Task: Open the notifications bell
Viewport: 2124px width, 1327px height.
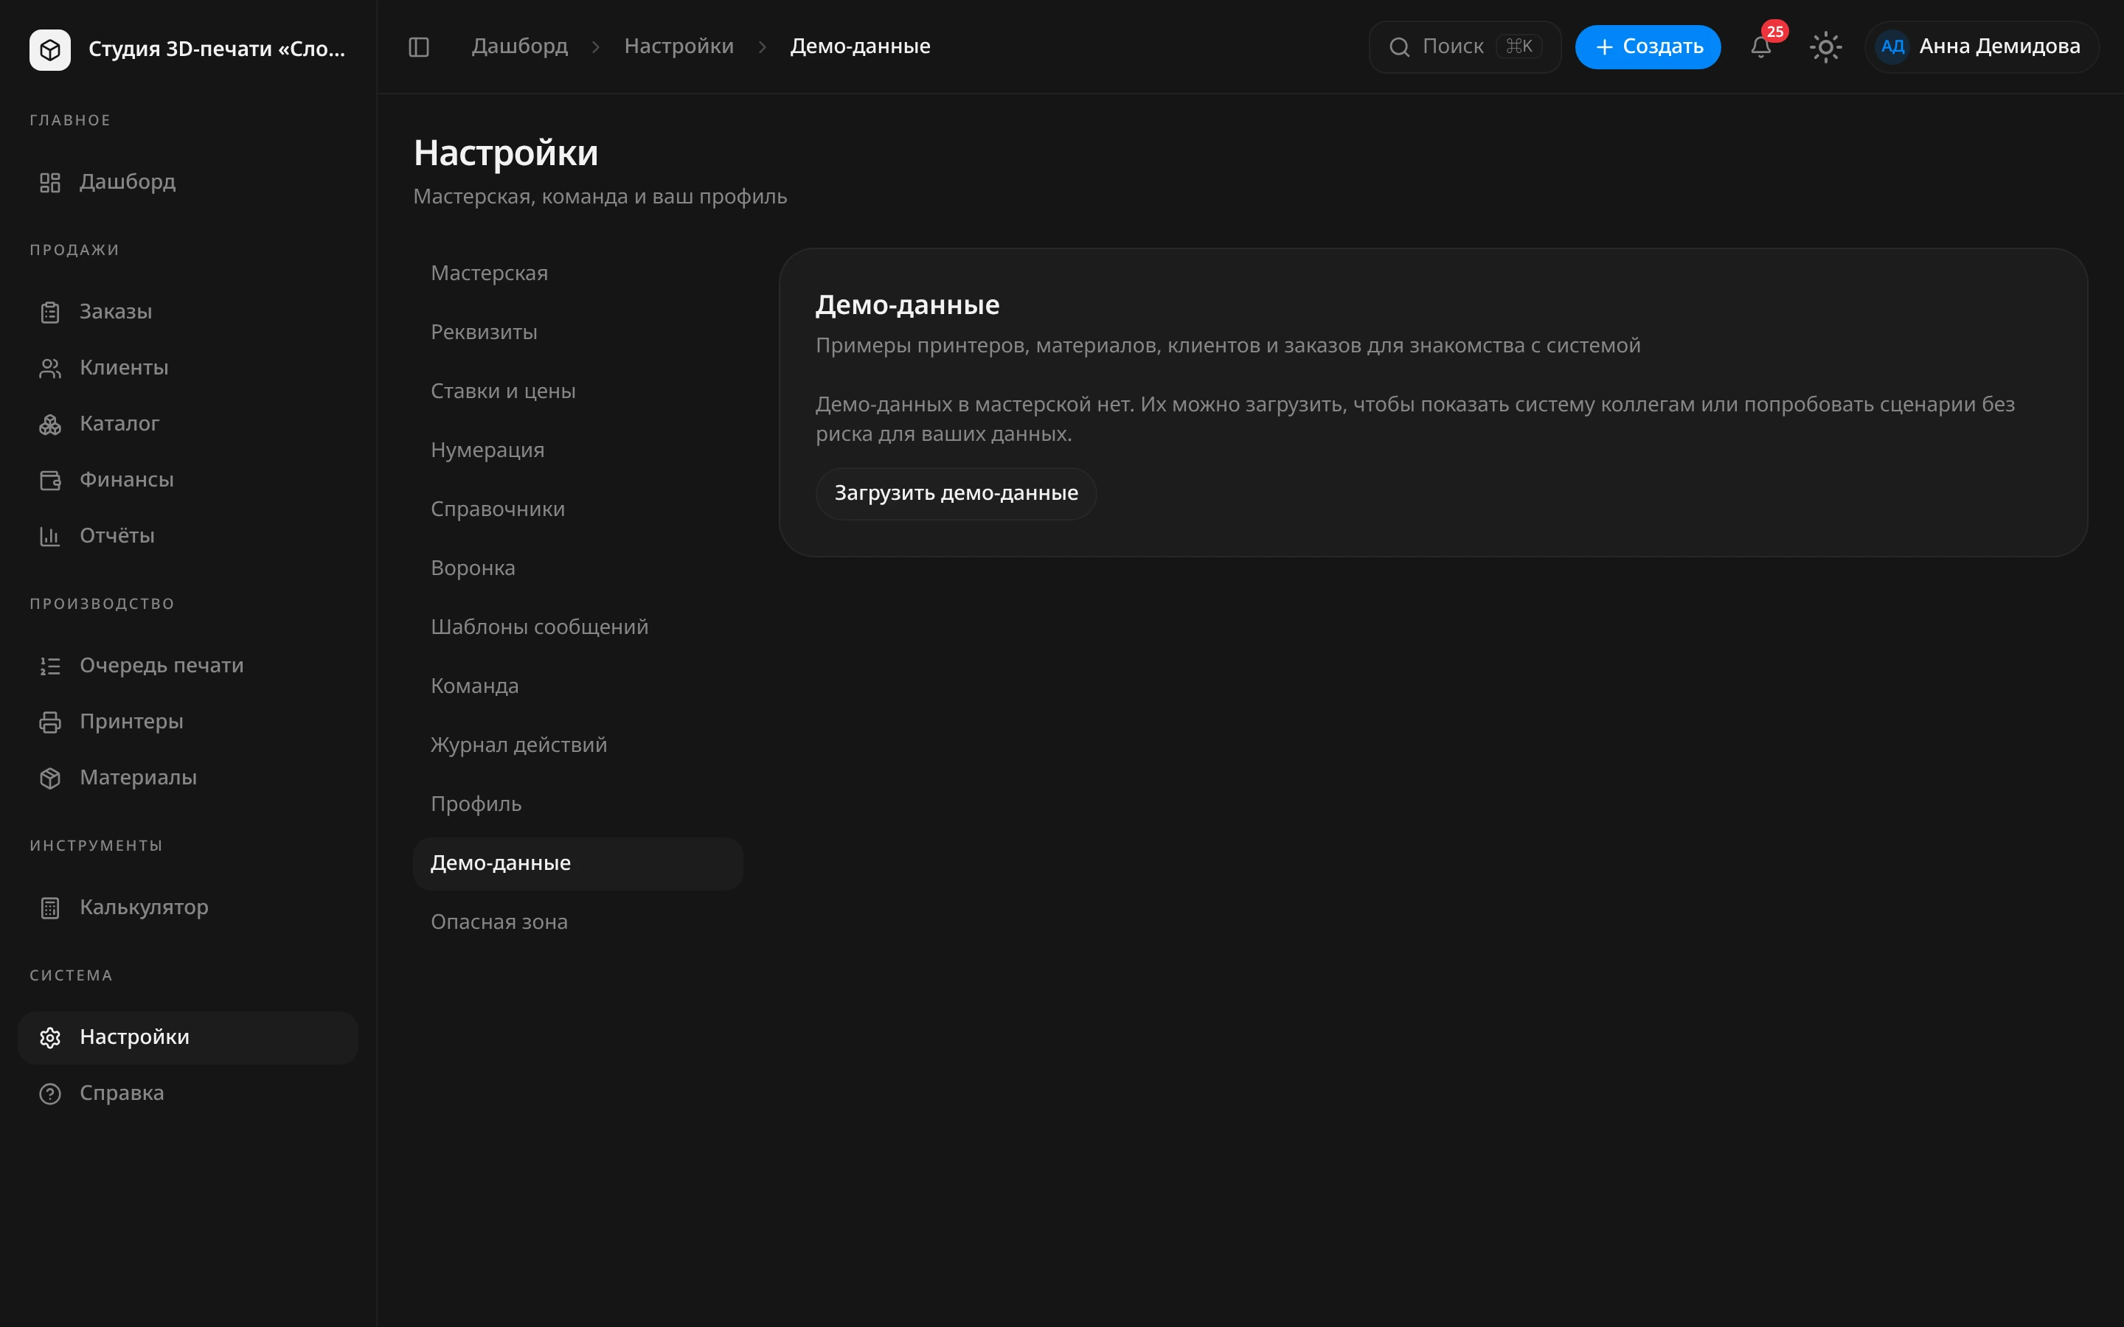Action: coord(1760,46)
